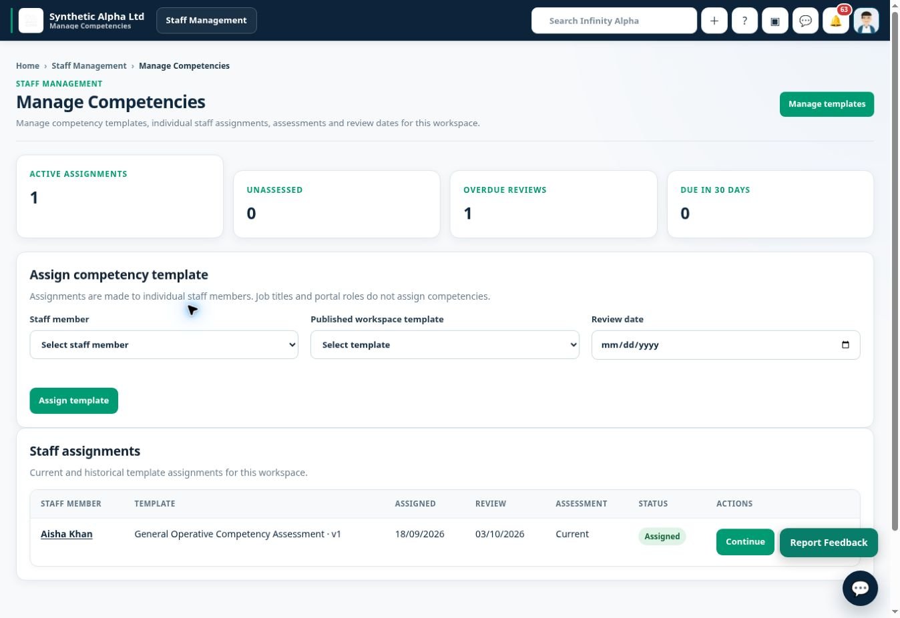Viewport: 900px width, 618px height.
Task: Open the Review date calendar picker icon
Action: (845, 345)
